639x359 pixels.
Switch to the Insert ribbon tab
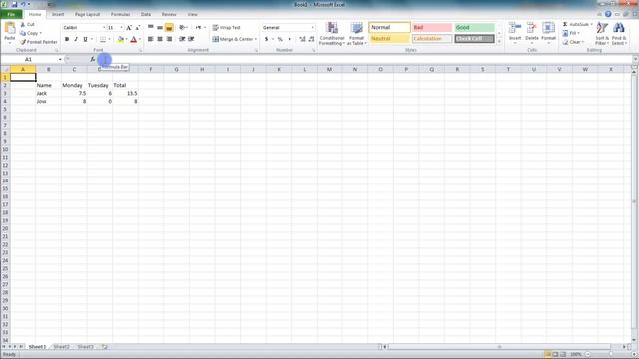click(x=58, y=14)
